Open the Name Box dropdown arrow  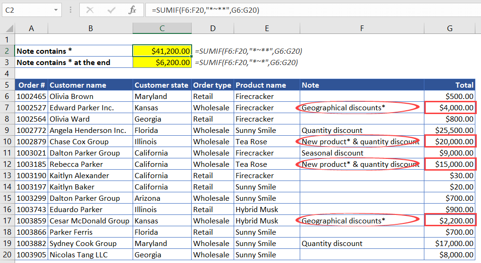56,10
